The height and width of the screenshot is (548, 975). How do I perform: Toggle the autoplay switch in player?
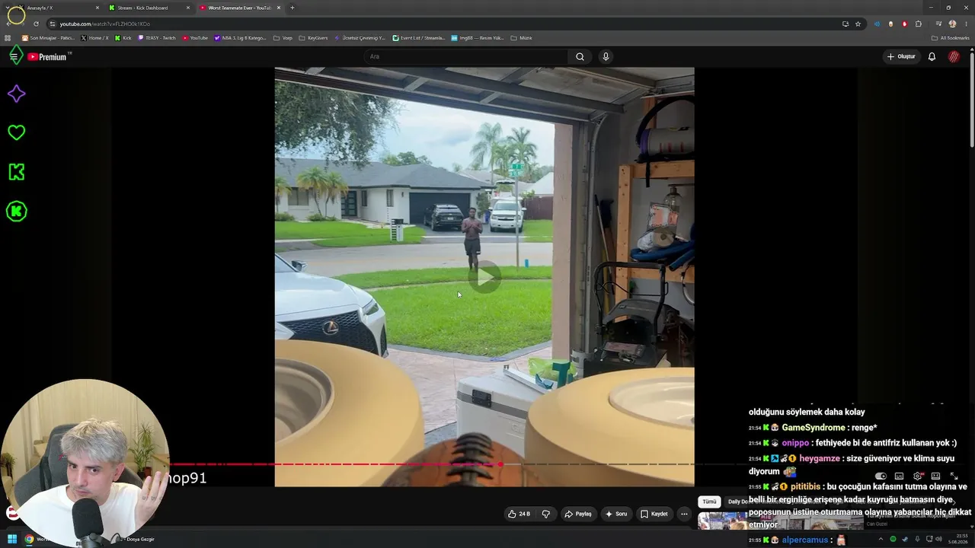[881, 476]
